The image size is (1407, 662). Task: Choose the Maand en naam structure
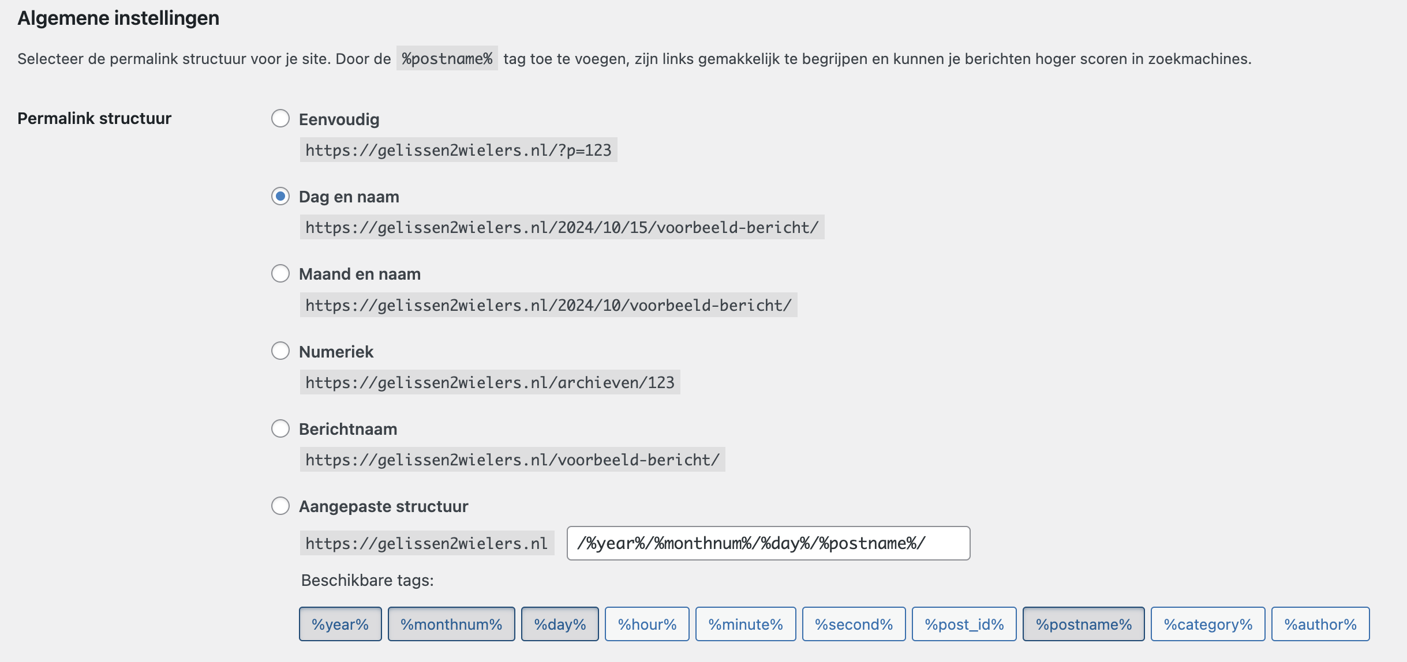280,273
